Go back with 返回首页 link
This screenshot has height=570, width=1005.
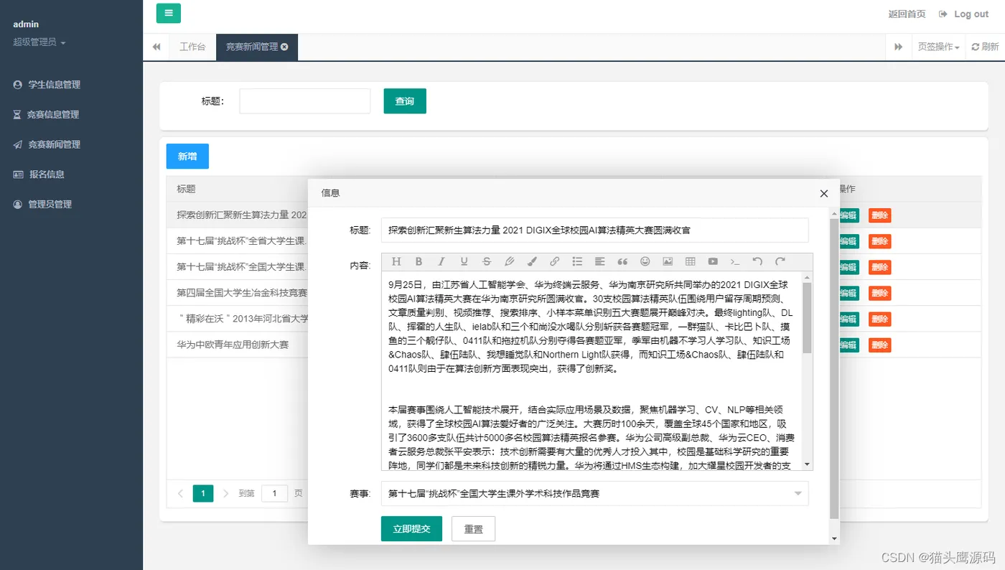907,14
